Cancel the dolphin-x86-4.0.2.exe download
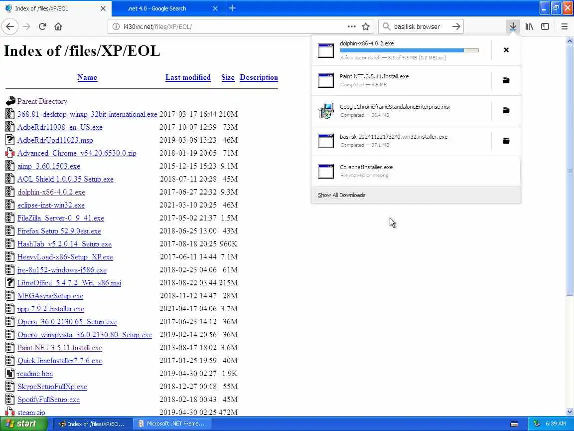Viewport: 574px width, 431px height. [x=506, y=50]
